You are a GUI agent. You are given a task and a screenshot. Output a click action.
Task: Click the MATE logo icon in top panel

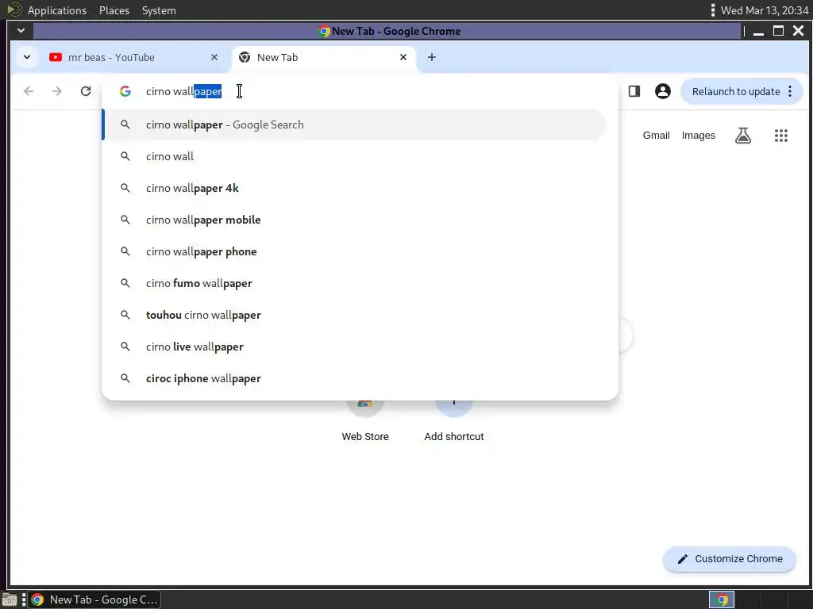click(14, 10)
